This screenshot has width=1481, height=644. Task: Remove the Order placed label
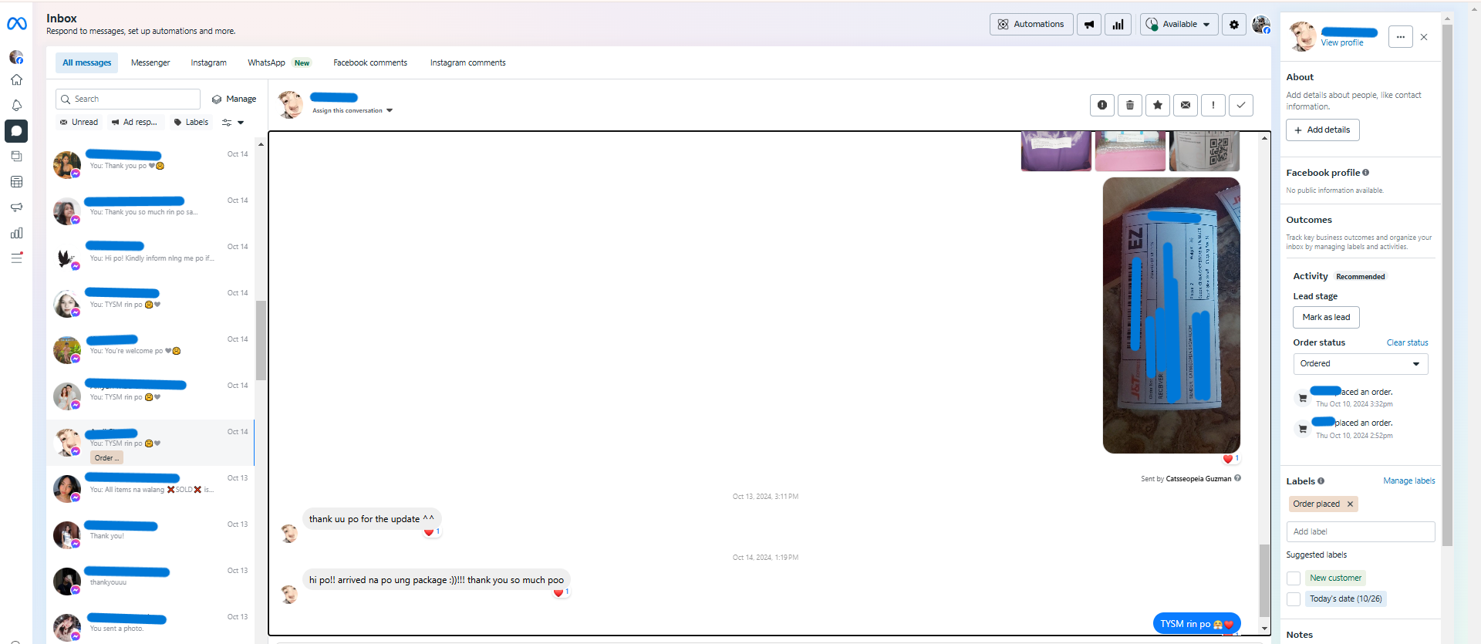coord(1350,504)
